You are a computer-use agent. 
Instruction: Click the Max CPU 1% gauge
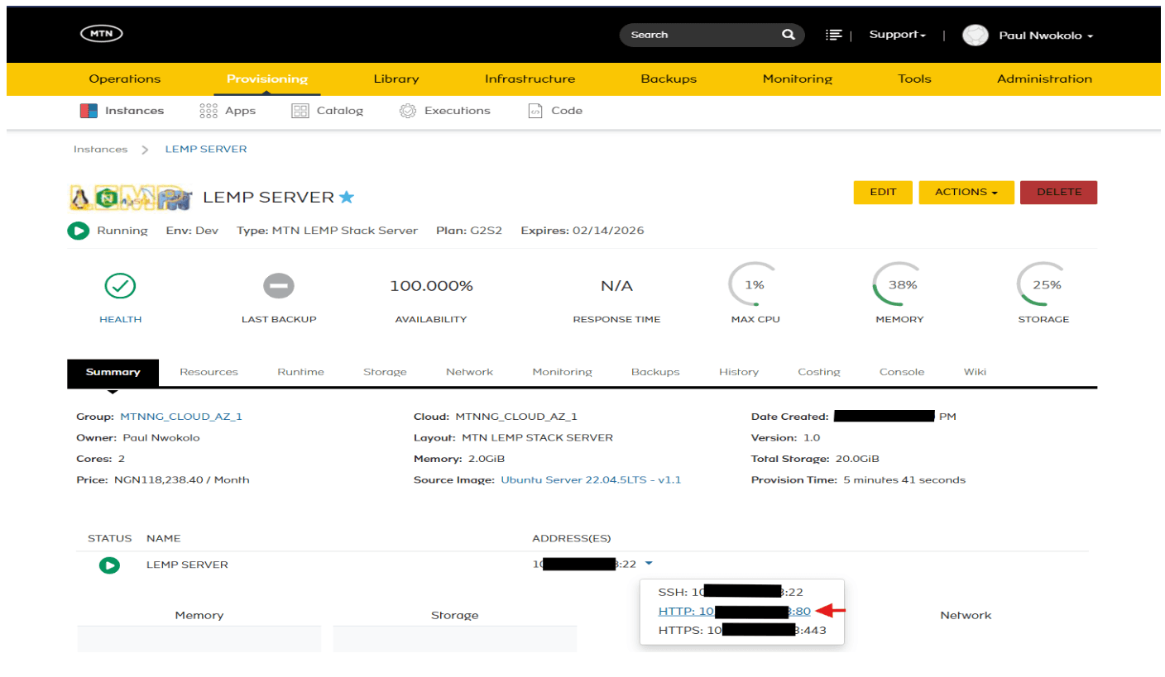click(755, 285)
